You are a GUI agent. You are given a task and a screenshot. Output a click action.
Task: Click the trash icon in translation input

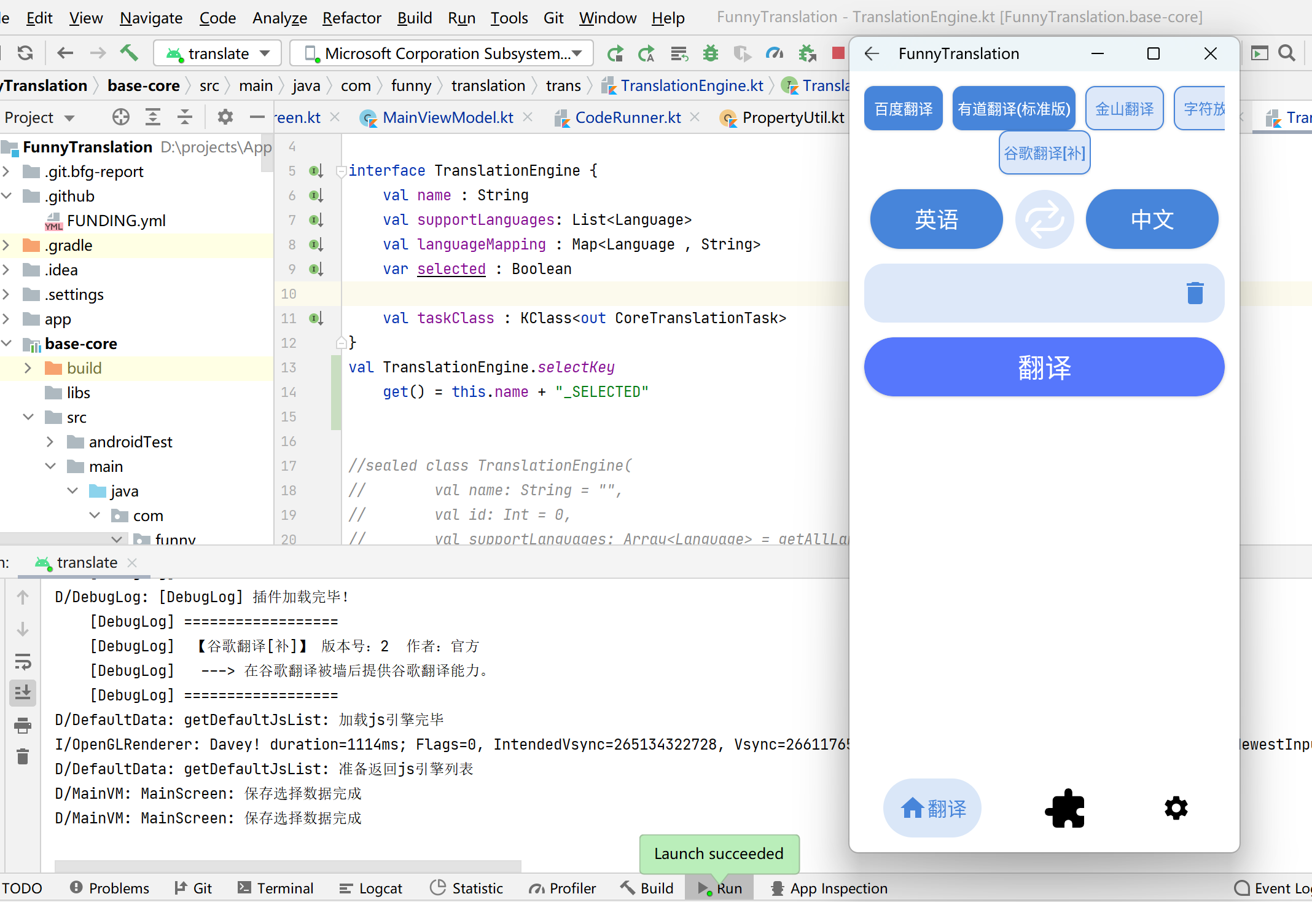(1195, 293)
